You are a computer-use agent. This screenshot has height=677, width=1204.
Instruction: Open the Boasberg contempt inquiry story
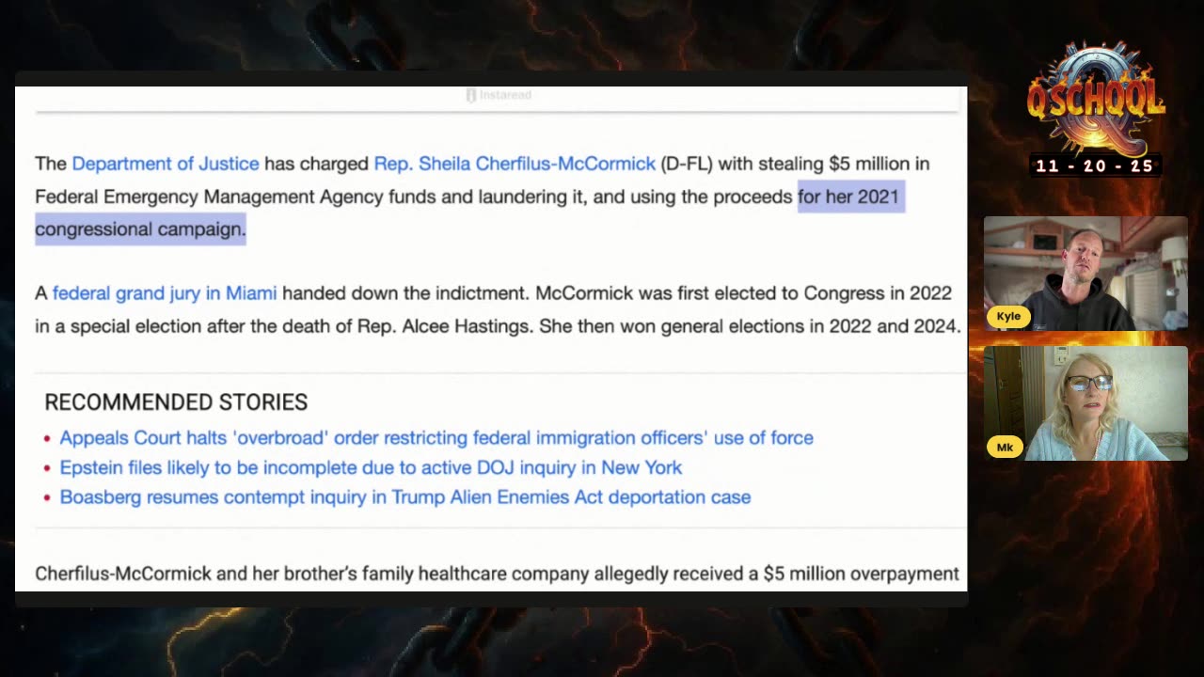click(x=405, y=496)
